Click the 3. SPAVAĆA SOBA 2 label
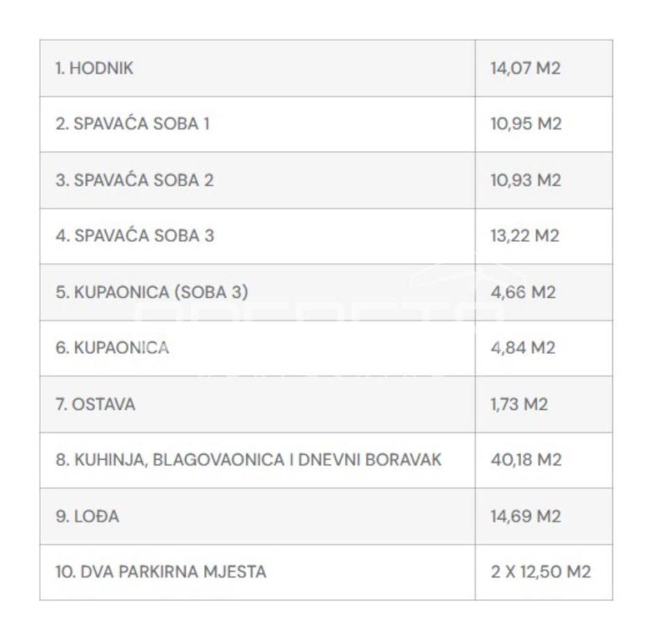672x626 pixels. (134, 180)
